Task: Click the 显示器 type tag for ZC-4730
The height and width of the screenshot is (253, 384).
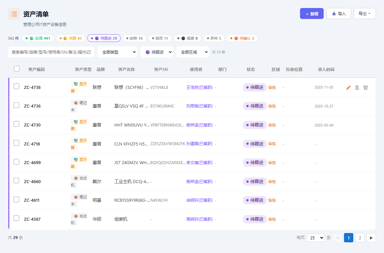Action: (x=79, y=125)
